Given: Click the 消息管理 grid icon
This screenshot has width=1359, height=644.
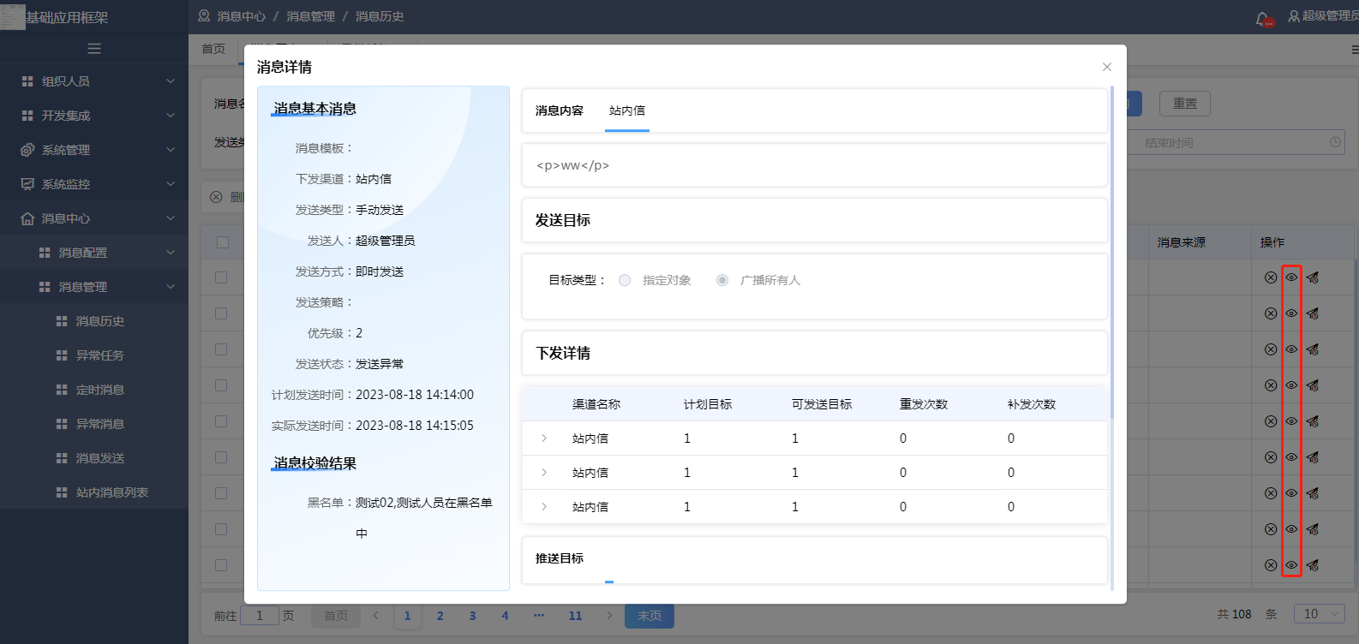Looking at the screenshot, I should coord(45,287).
